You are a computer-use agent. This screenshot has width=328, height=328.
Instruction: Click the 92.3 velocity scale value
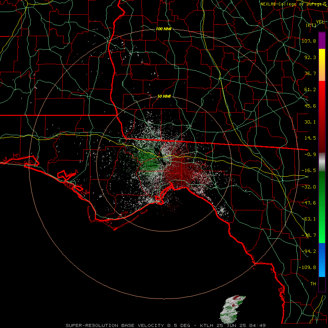point(310,57)
